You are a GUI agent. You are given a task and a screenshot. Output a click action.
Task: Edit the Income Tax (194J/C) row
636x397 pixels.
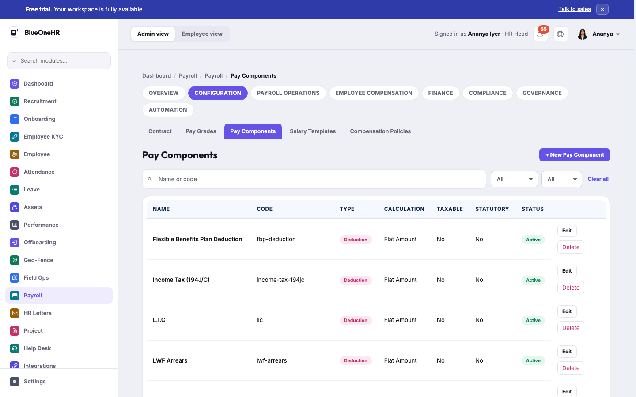tap(567, 271)
